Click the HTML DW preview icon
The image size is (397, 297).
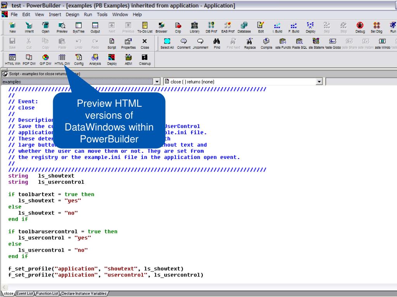[x=62, y=60]
